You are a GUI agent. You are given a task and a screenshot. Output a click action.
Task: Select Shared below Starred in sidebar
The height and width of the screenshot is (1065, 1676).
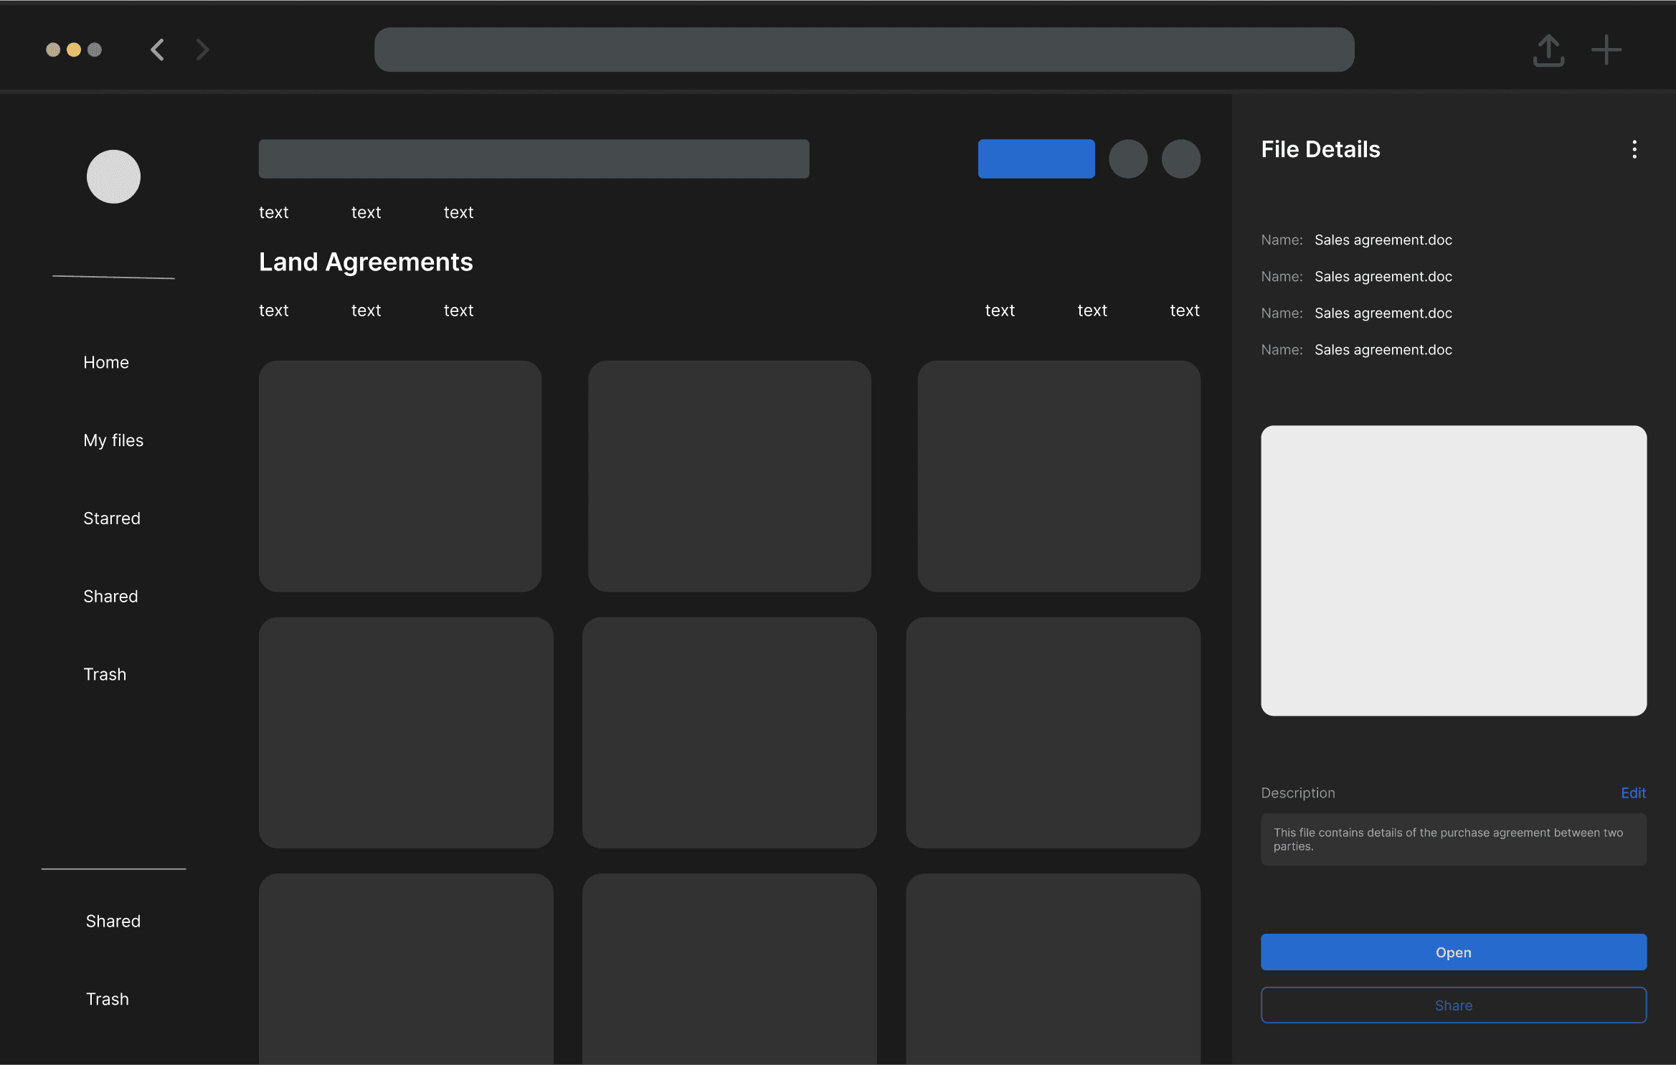(110, 597)
